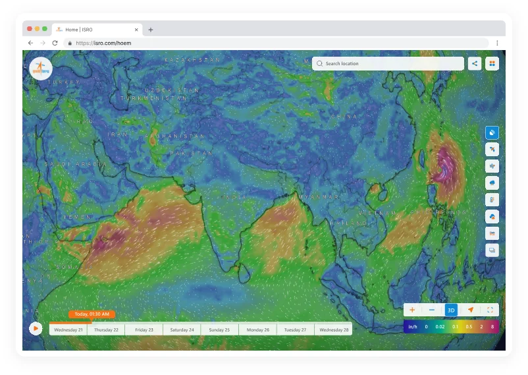
Task: Click the fullscreen brackets icon
Action: tap(490, 310)
